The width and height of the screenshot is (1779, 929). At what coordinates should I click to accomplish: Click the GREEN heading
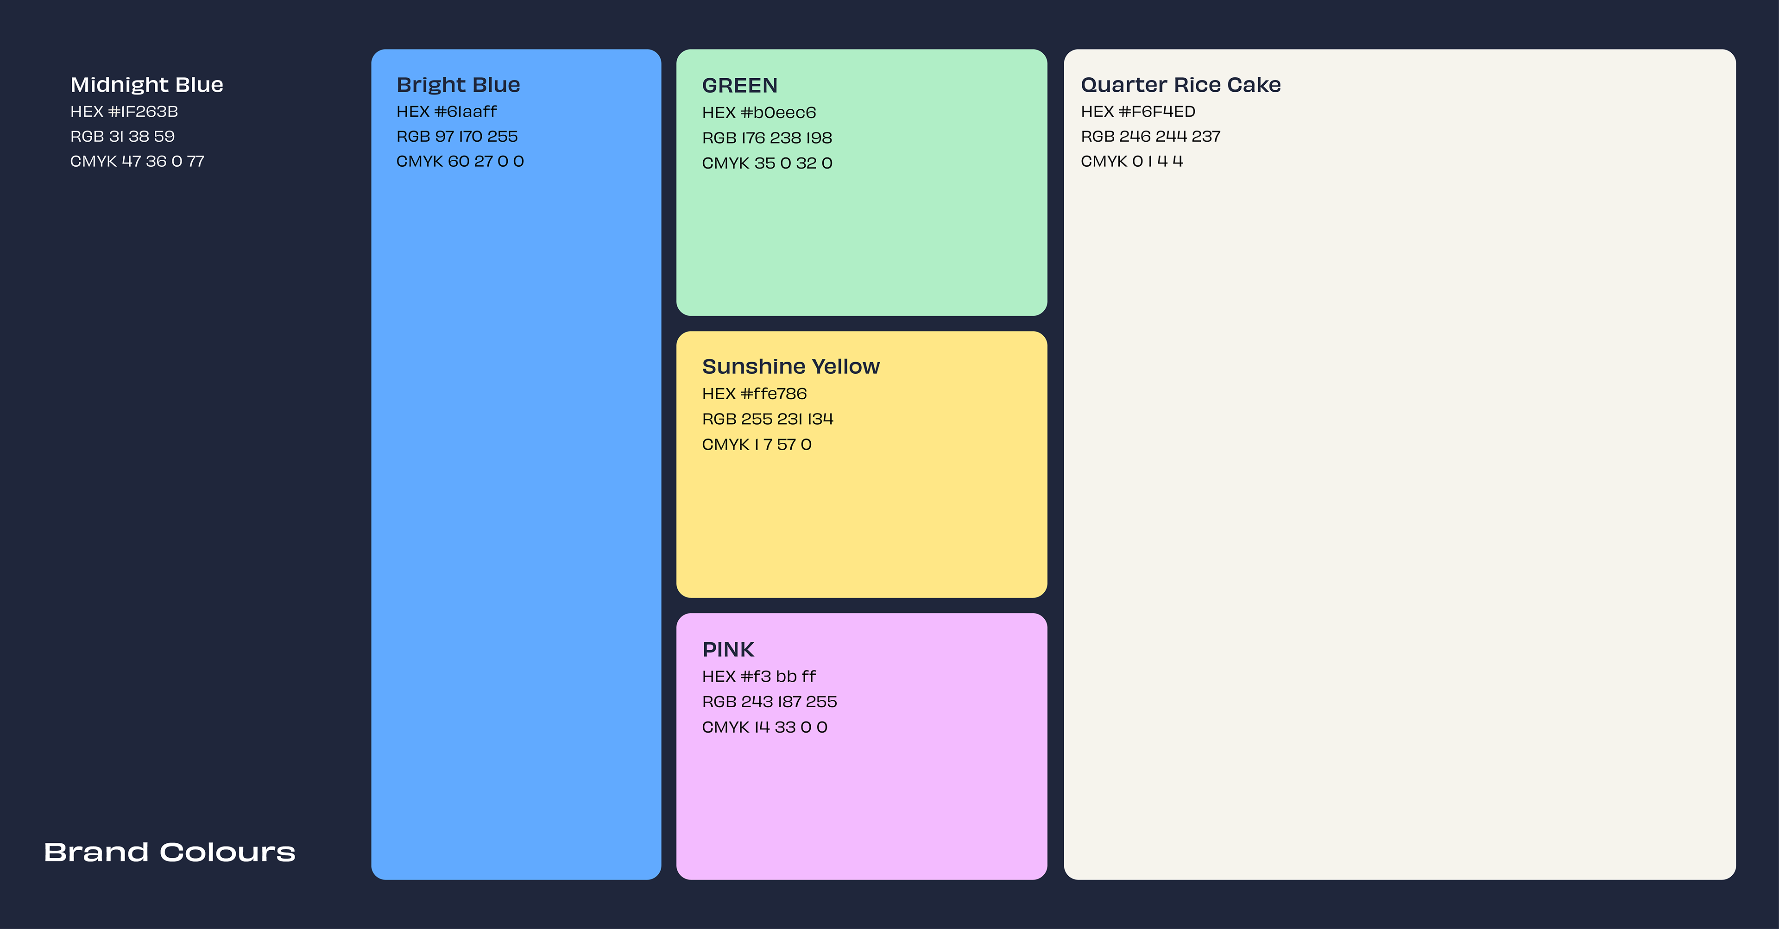tap(740, 86)
